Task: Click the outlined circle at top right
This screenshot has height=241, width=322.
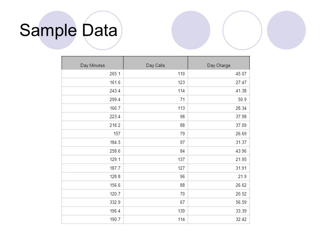Action: (242, 30)
